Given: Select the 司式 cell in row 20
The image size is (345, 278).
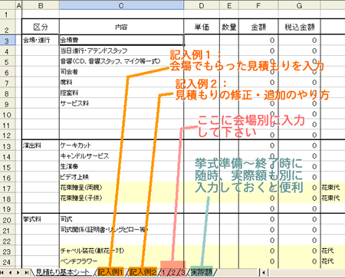Looking at the screenshot, I should 121,219.
